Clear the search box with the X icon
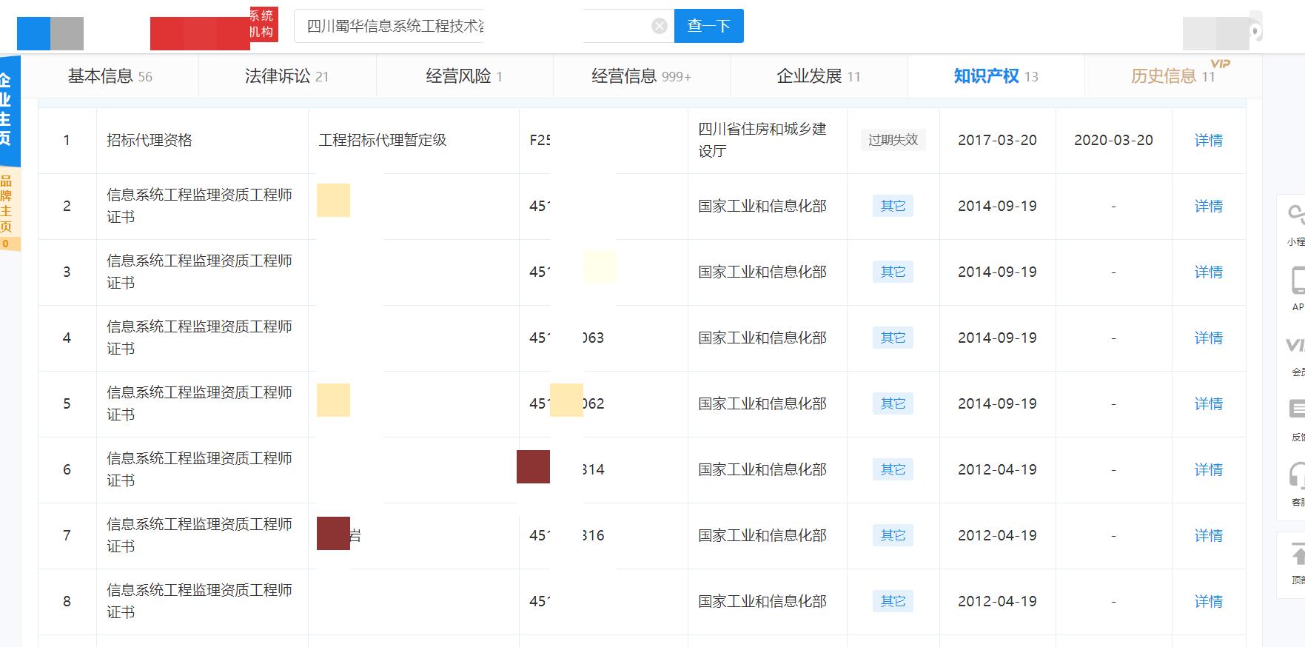The image size is (1305, 647). tap(659, 27)
